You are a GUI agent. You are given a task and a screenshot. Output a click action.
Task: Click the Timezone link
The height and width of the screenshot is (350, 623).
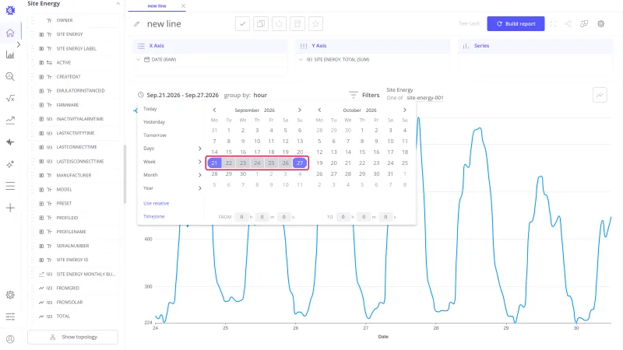pyautogui.click(x=153, y=217)
